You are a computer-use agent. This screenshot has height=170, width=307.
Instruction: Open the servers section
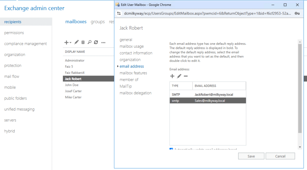tap(10, 120)
